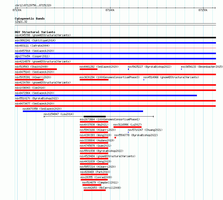Viewport: 223px width, 200px height.
Task: Select nsv5710247 (Chuang2021) label
Action: point(145,130)
